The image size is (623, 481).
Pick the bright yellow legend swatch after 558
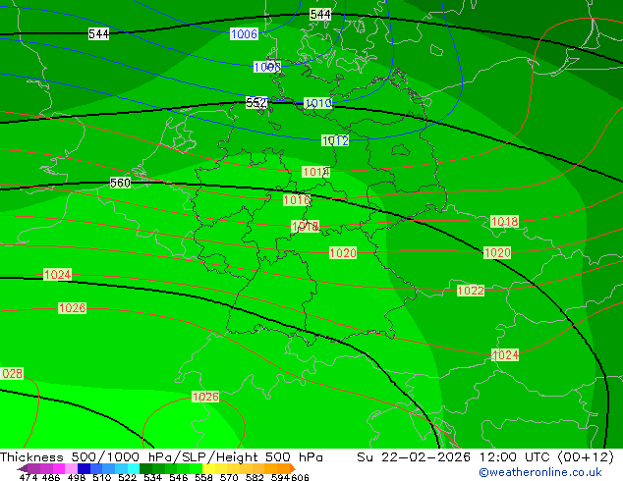coord(208,468)
